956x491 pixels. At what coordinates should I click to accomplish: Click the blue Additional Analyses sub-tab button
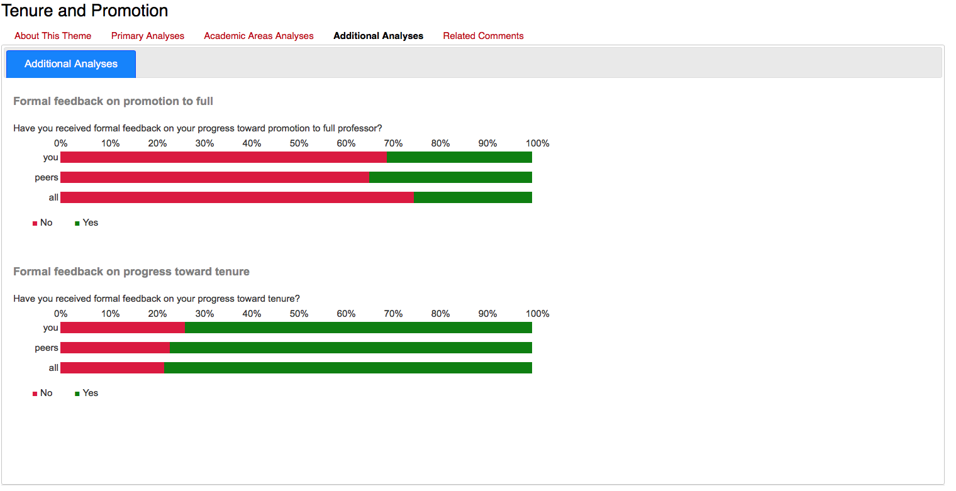coord(71,64)
